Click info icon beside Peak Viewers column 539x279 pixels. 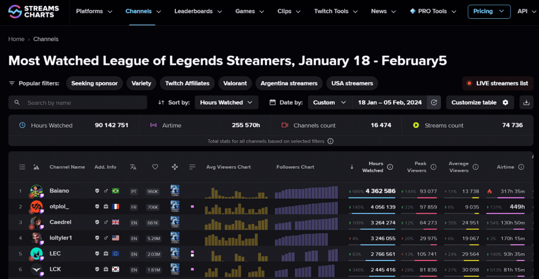434,167
